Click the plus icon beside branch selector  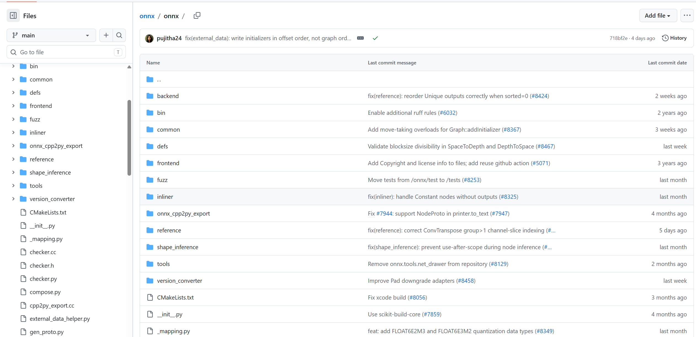point(106,35)
